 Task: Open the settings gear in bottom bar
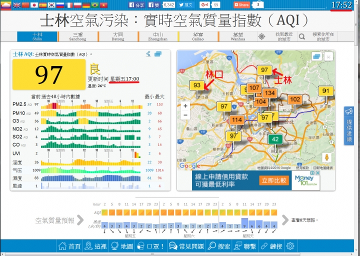pyautogui.click(x=290, y=246)
